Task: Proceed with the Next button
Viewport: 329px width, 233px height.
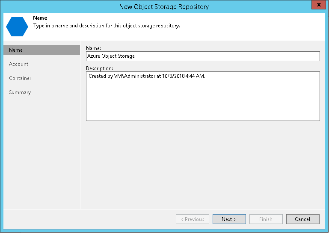Action: pyautogui.click(x=229, y=219)
